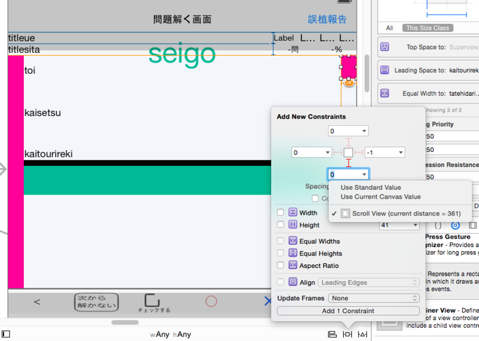Select the Leading Space to constraint row
Image resolution: width=479 pixels, height=341 pixels.
pos(428,70)
